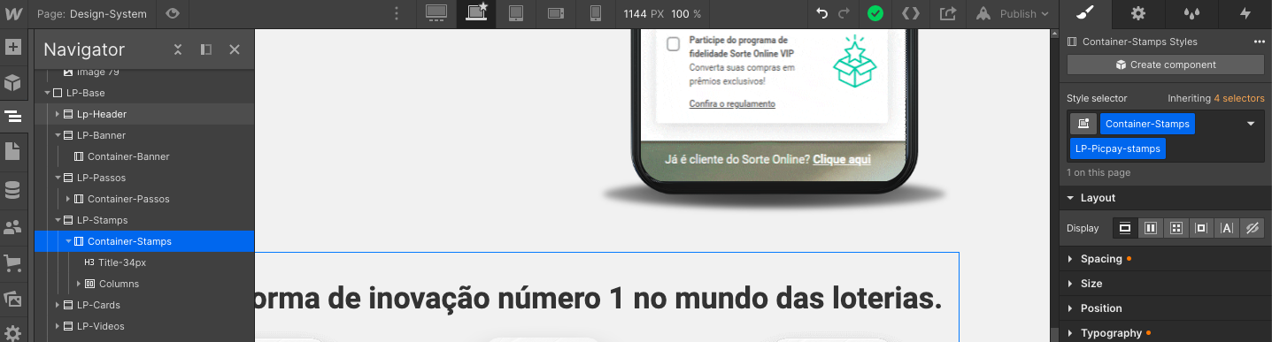Switch to the large desktop breakpoint
This screenshot has height=342, width=1272.
tap(436, 13)
